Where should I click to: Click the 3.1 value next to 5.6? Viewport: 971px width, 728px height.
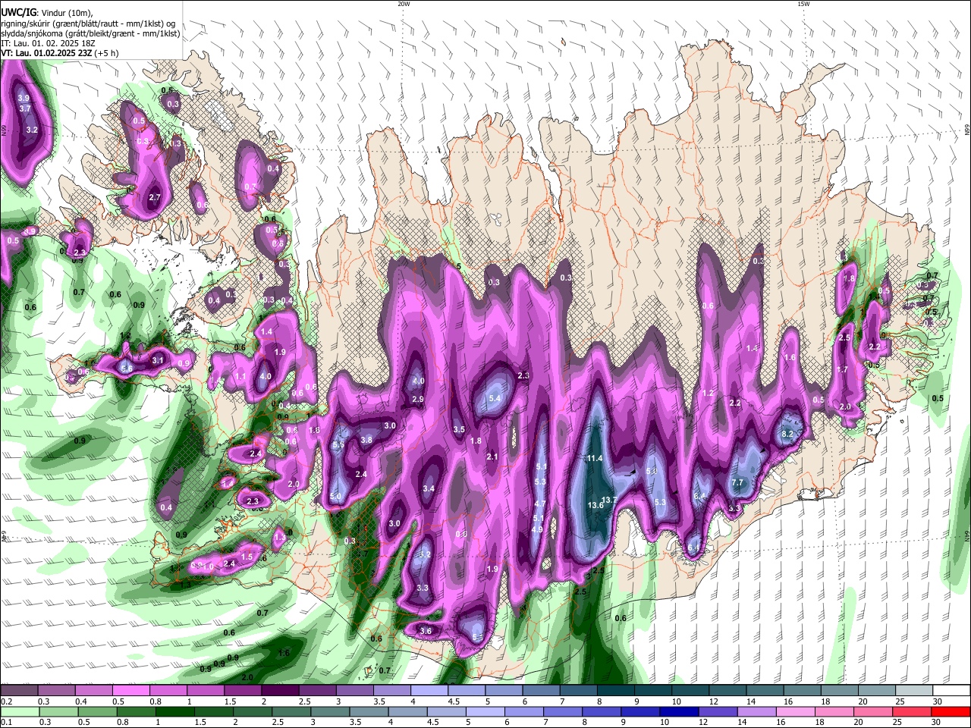158,360
